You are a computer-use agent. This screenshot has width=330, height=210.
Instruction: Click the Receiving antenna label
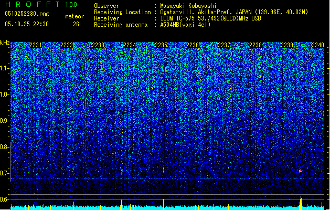pyautogui.click(x=121, y=25)
